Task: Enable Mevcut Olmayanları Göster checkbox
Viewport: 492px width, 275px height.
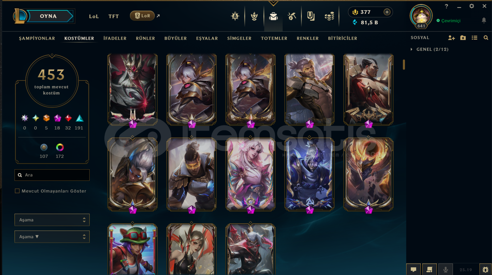Action: point(17,191)
